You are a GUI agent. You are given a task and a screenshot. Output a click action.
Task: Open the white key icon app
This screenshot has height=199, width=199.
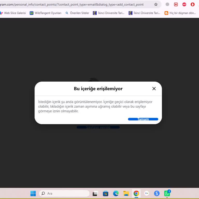click(147, 193)
